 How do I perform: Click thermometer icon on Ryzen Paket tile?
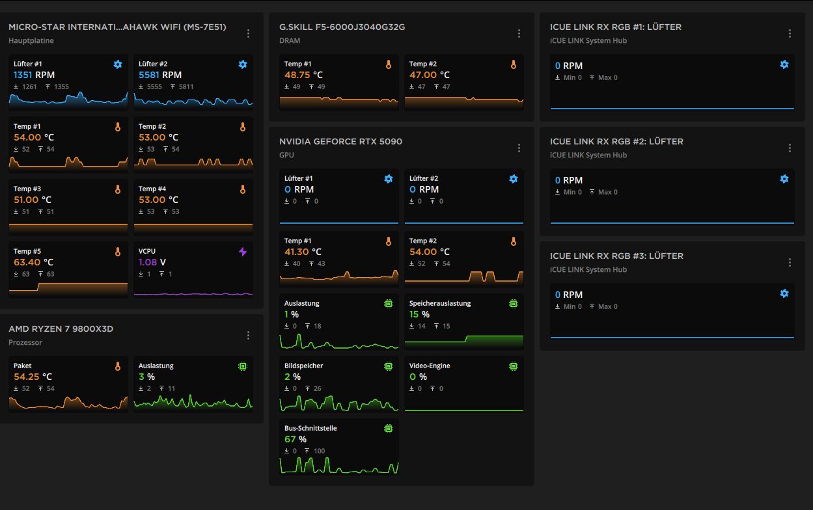pyautogui.click(x=118, y=366)
